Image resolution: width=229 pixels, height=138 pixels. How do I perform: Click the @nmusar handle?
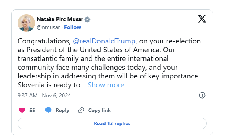click(48, 27)
